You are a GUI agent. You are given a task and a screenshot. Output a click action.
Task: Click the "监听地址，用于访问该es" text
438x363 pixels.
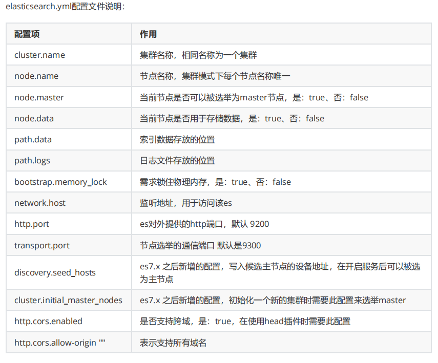pyautogui.click(x=186, y=203)
